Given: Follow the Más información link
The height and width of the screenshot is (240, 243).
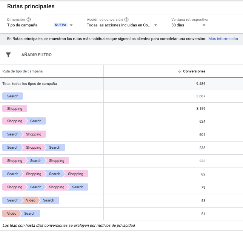Looking at the screenshot, I should (x=223, y=38).
